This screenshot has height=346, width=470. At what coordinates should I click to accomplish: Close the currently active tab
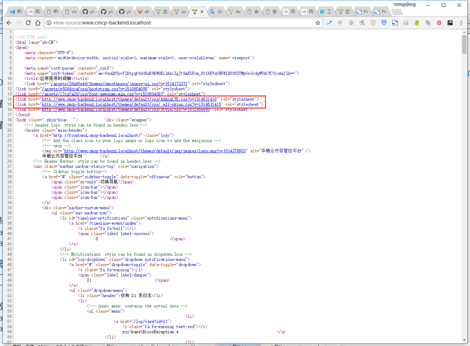(202, 11)
